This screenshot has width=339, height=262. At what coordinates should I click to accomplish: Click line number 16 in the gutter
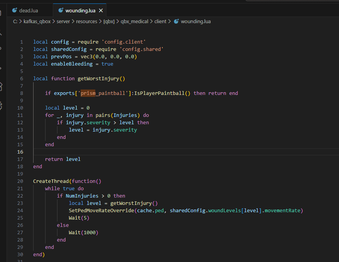pos(20,152)
